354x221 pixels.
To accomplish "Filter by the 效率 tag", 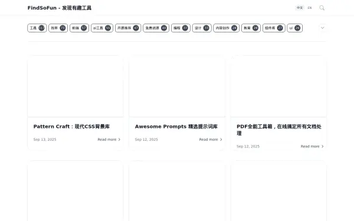I will click(x=58, y=28).
